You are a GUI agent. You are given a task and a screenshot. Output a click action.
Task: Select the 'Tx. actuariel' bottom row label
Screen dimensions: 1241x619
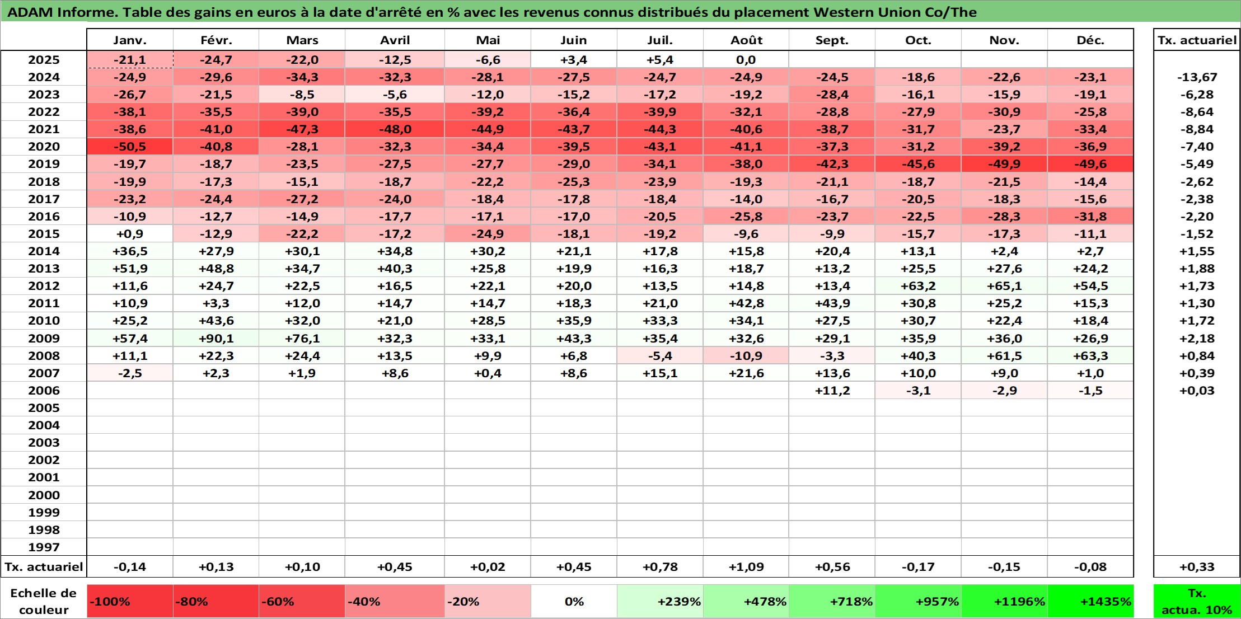(44, 567)
